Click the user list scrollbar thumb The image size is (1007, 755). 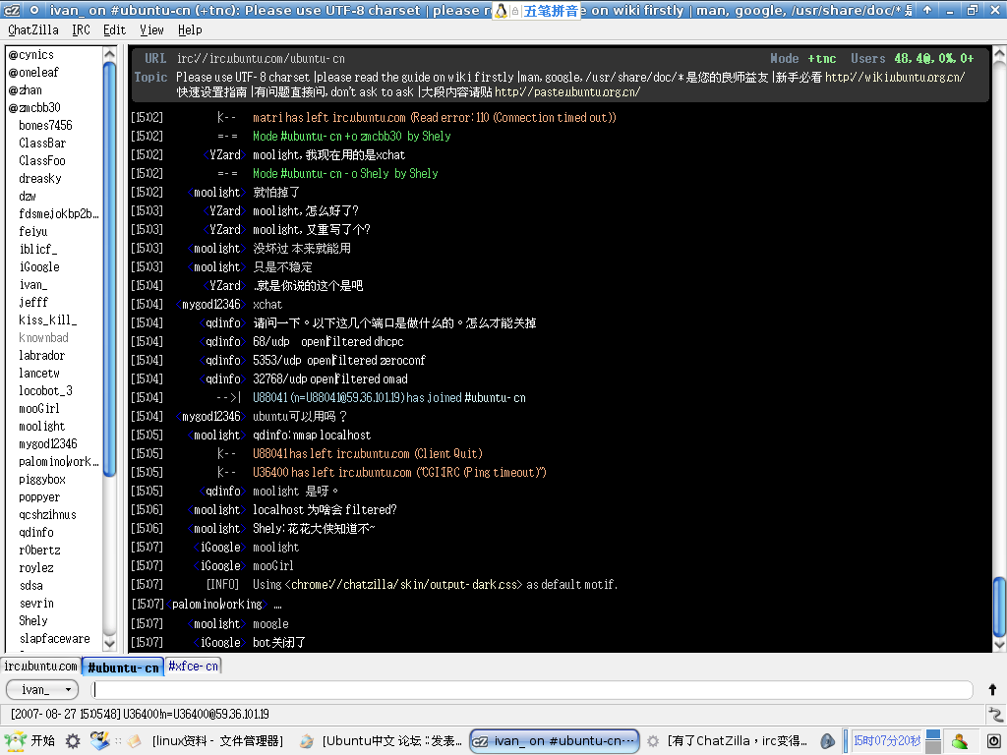click(109, 269)
